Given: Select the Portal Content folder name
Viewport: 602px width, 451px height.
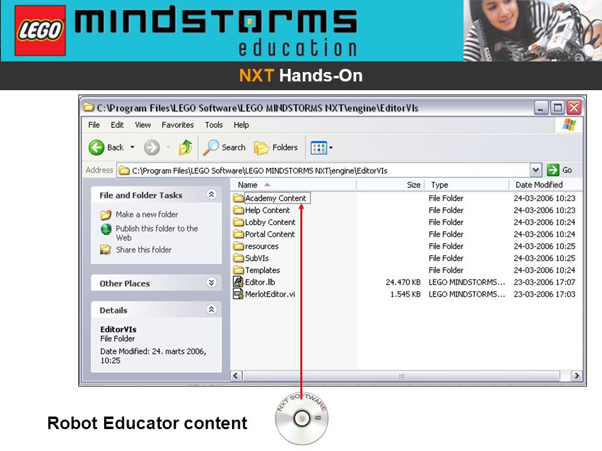Looking at the screenshot, I should 270,234.
